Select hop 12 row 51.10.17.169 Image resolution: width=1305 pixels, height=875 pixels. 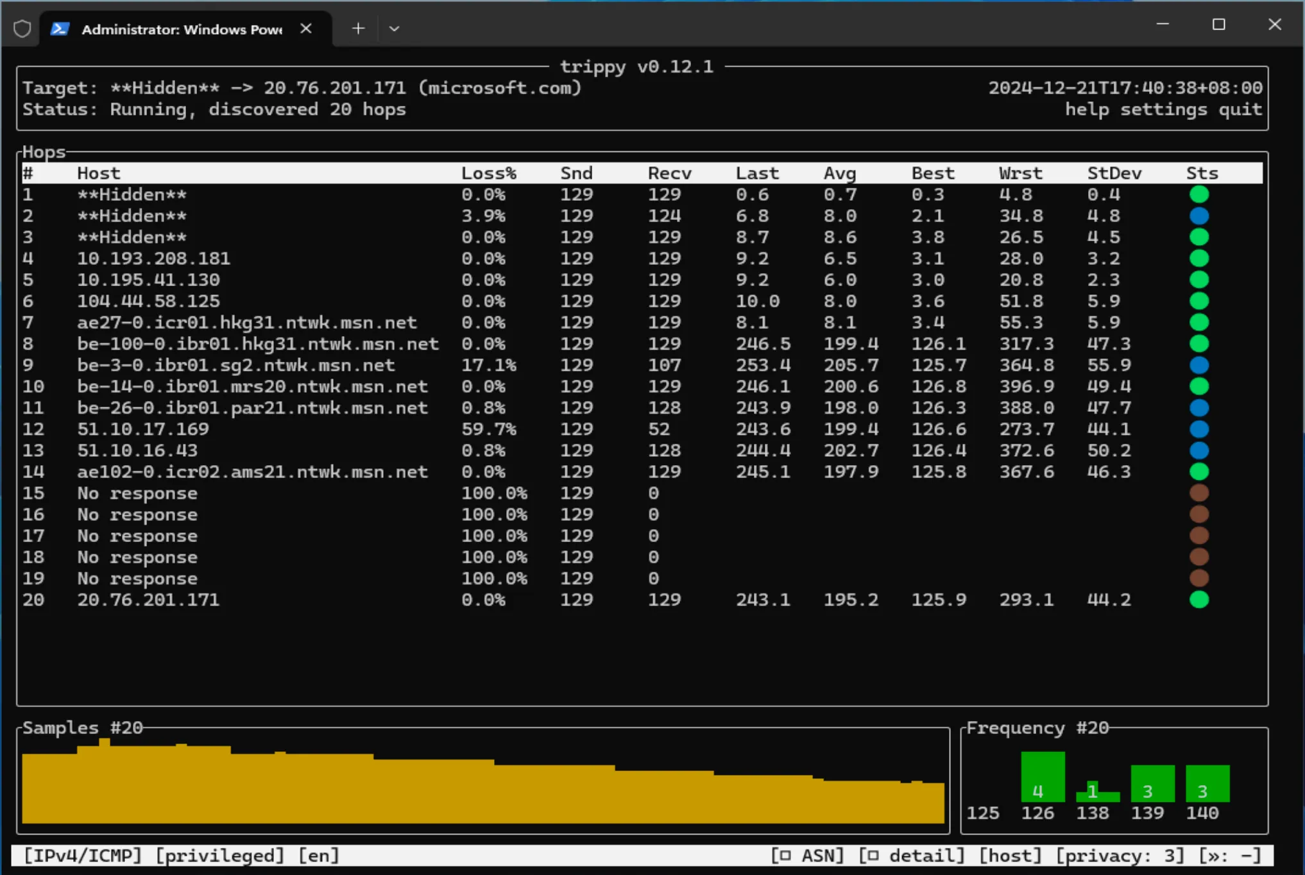[143, 429]
